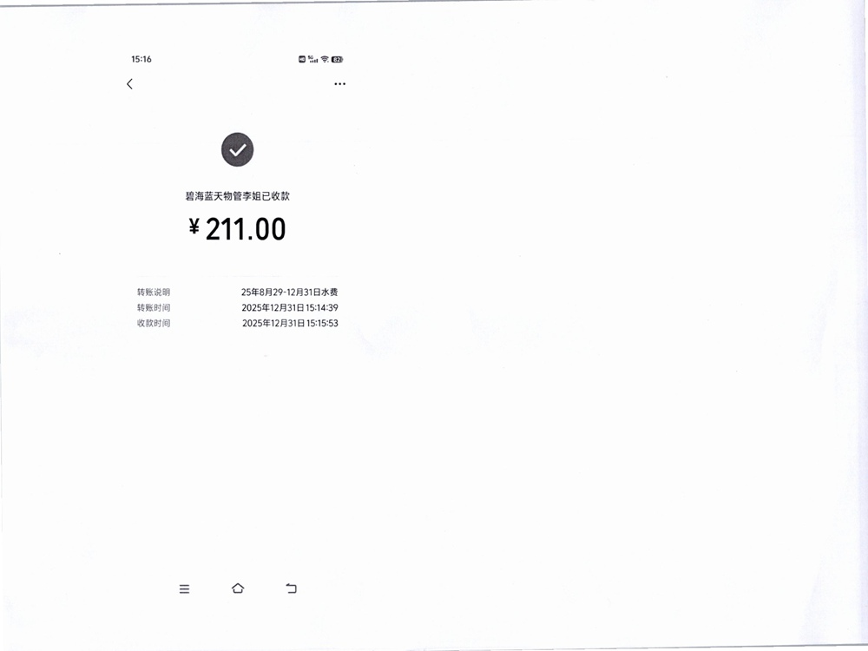Select the 碧海蓝天物管李姐已收款 status text

tap(238, 196)
